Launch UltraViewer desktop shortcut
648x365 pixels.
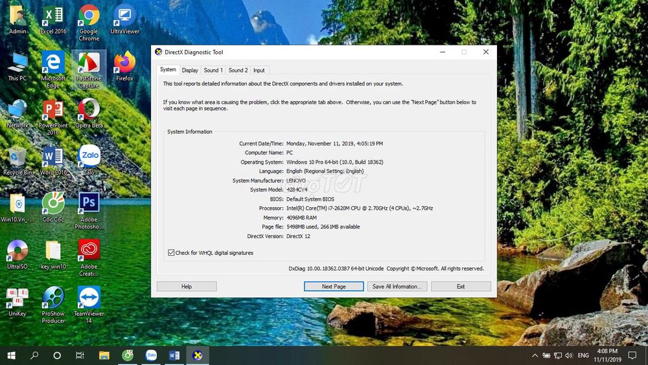(125, 19)
